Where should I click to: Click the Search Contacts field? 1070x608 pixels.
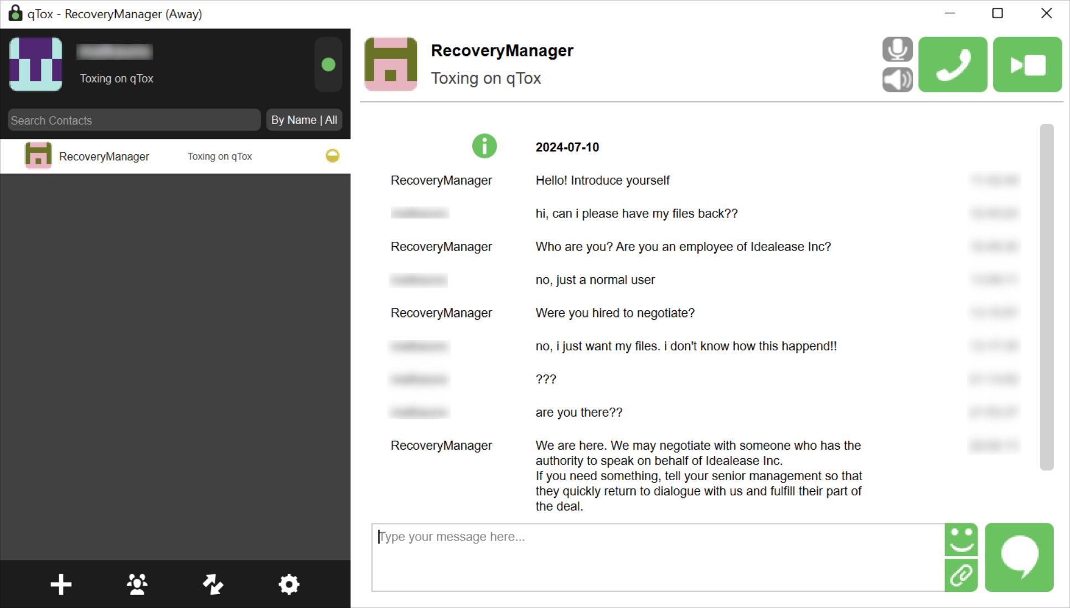tap(133, 120)
